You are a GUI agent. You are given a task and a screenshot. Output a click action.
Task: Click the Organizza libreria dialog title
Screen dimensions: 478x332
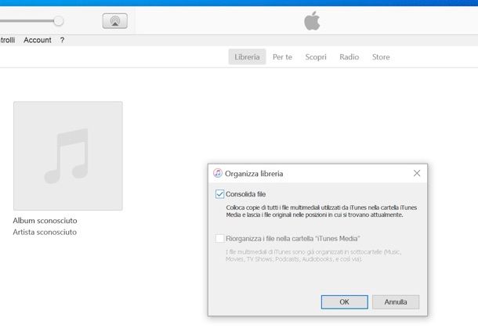click(254, 174)
